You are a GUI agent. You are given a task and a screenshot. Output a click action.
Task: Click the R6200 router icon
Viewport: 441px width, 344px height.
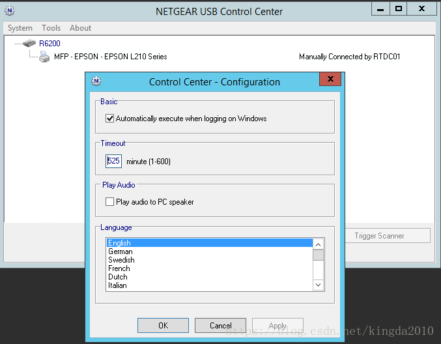(29, 43)
